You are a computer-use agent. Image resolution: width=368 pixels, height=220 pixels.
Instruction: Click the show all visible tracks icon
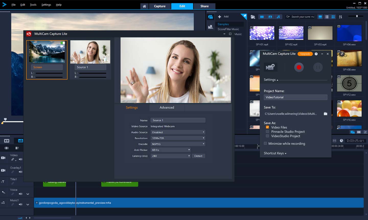(7, 148)
